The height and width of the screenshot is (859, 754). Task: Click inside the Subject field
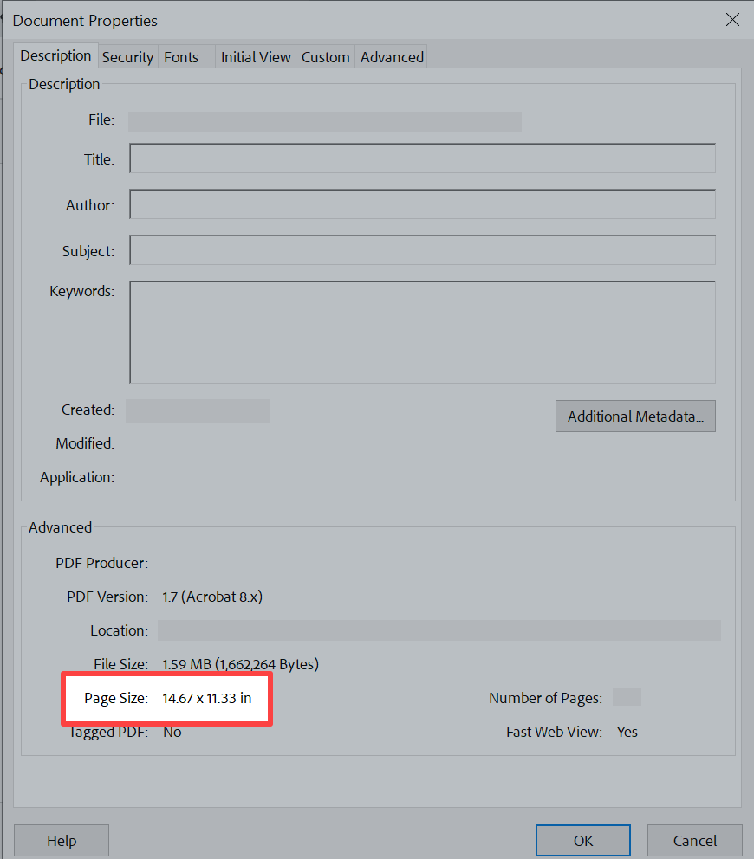422,251
